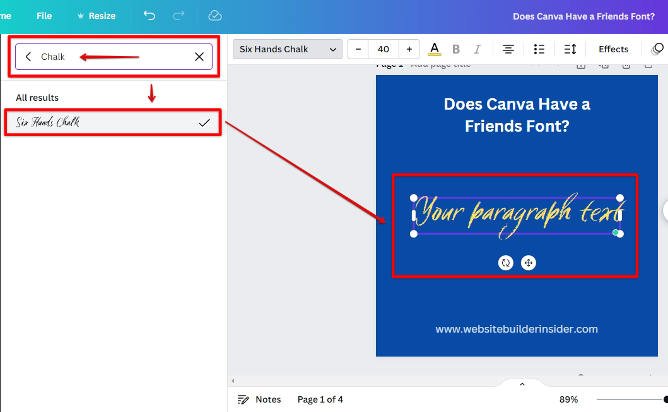
Task: Click the rotate handle below text box
Action: coord(505,263)
